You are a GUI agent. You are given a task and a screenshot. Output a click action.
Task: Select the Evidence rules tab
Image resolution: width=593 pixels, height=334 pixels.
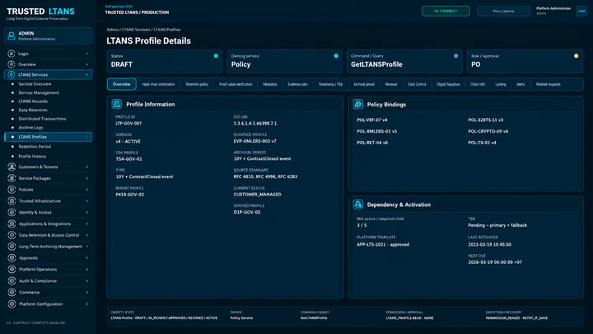point(297,84)
